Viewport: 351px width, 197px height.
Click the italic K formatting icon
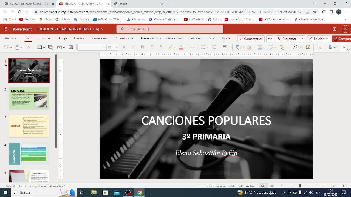click(152, 47)
